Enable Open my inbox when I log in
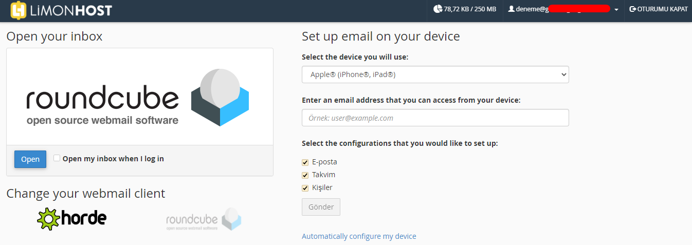 pyautogui.click(x=57, y=158)
